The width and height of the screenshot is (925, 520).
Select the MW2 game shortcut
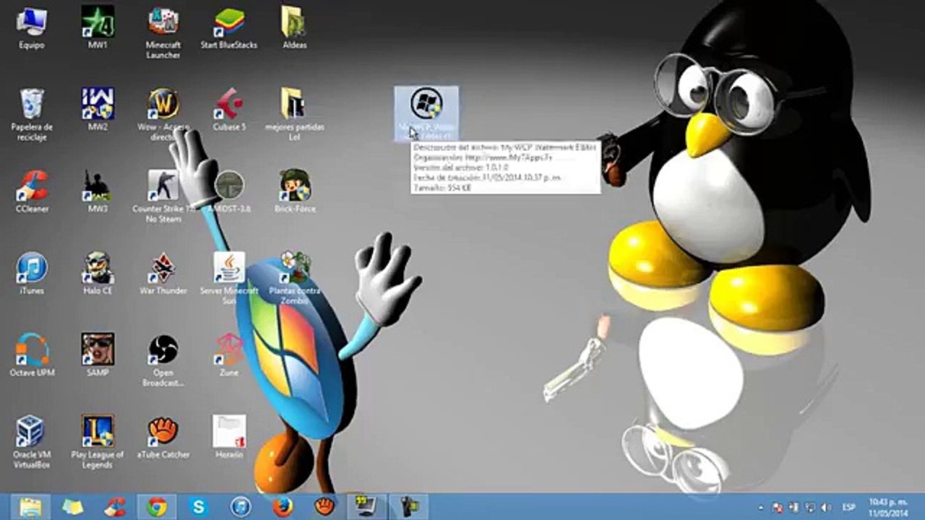point(98,110)
